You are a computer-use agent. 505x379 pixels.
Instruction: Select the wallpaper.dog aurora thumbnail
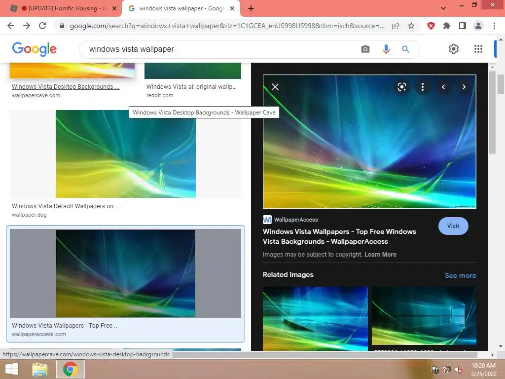tap(126, 154)
